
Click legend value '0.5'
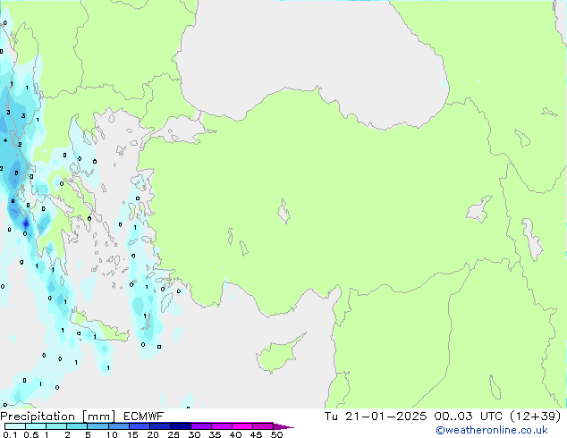[31, 434]
